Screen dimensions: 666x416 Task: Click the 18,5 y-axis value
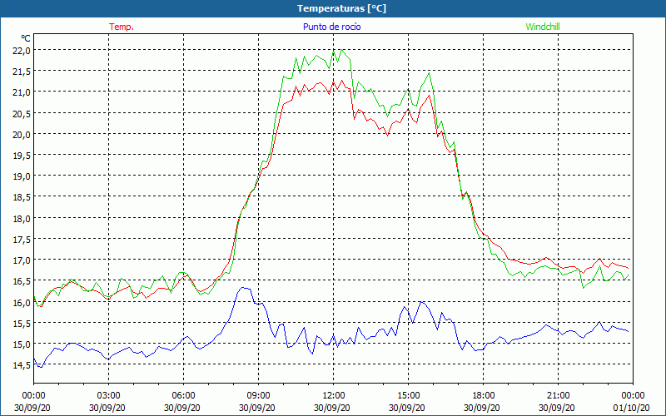(22, 197)
